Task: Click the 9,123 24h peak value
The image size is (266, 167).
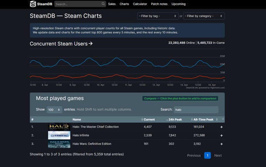Action: click(172, 127)
